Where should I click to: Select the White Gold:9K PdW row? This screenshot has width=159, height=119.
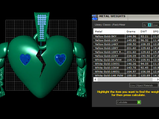(x=126, y=60)
